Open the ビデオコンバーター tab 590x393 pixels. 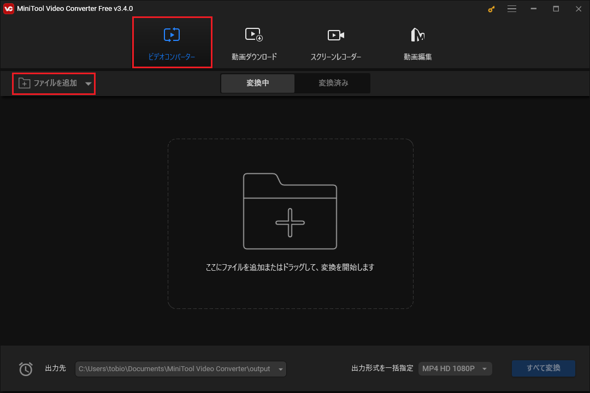click(x=172, y=43)
